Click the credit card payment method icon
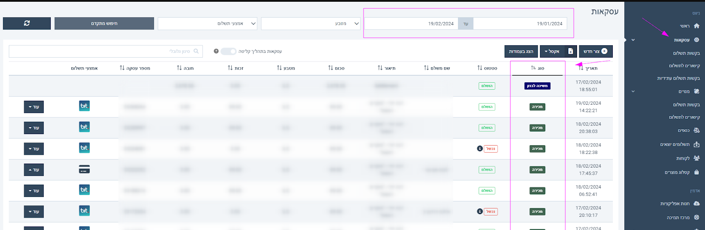Screen dimensions: 705x230 coord(84,169)
